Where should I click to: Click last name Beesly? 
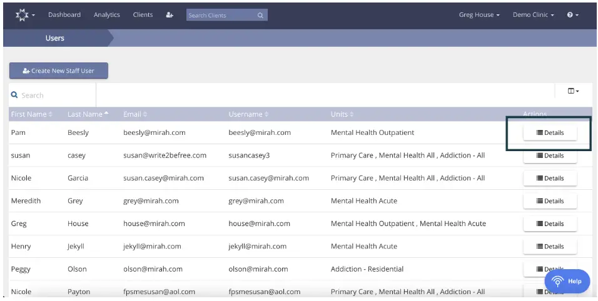(x=78, y=133)
